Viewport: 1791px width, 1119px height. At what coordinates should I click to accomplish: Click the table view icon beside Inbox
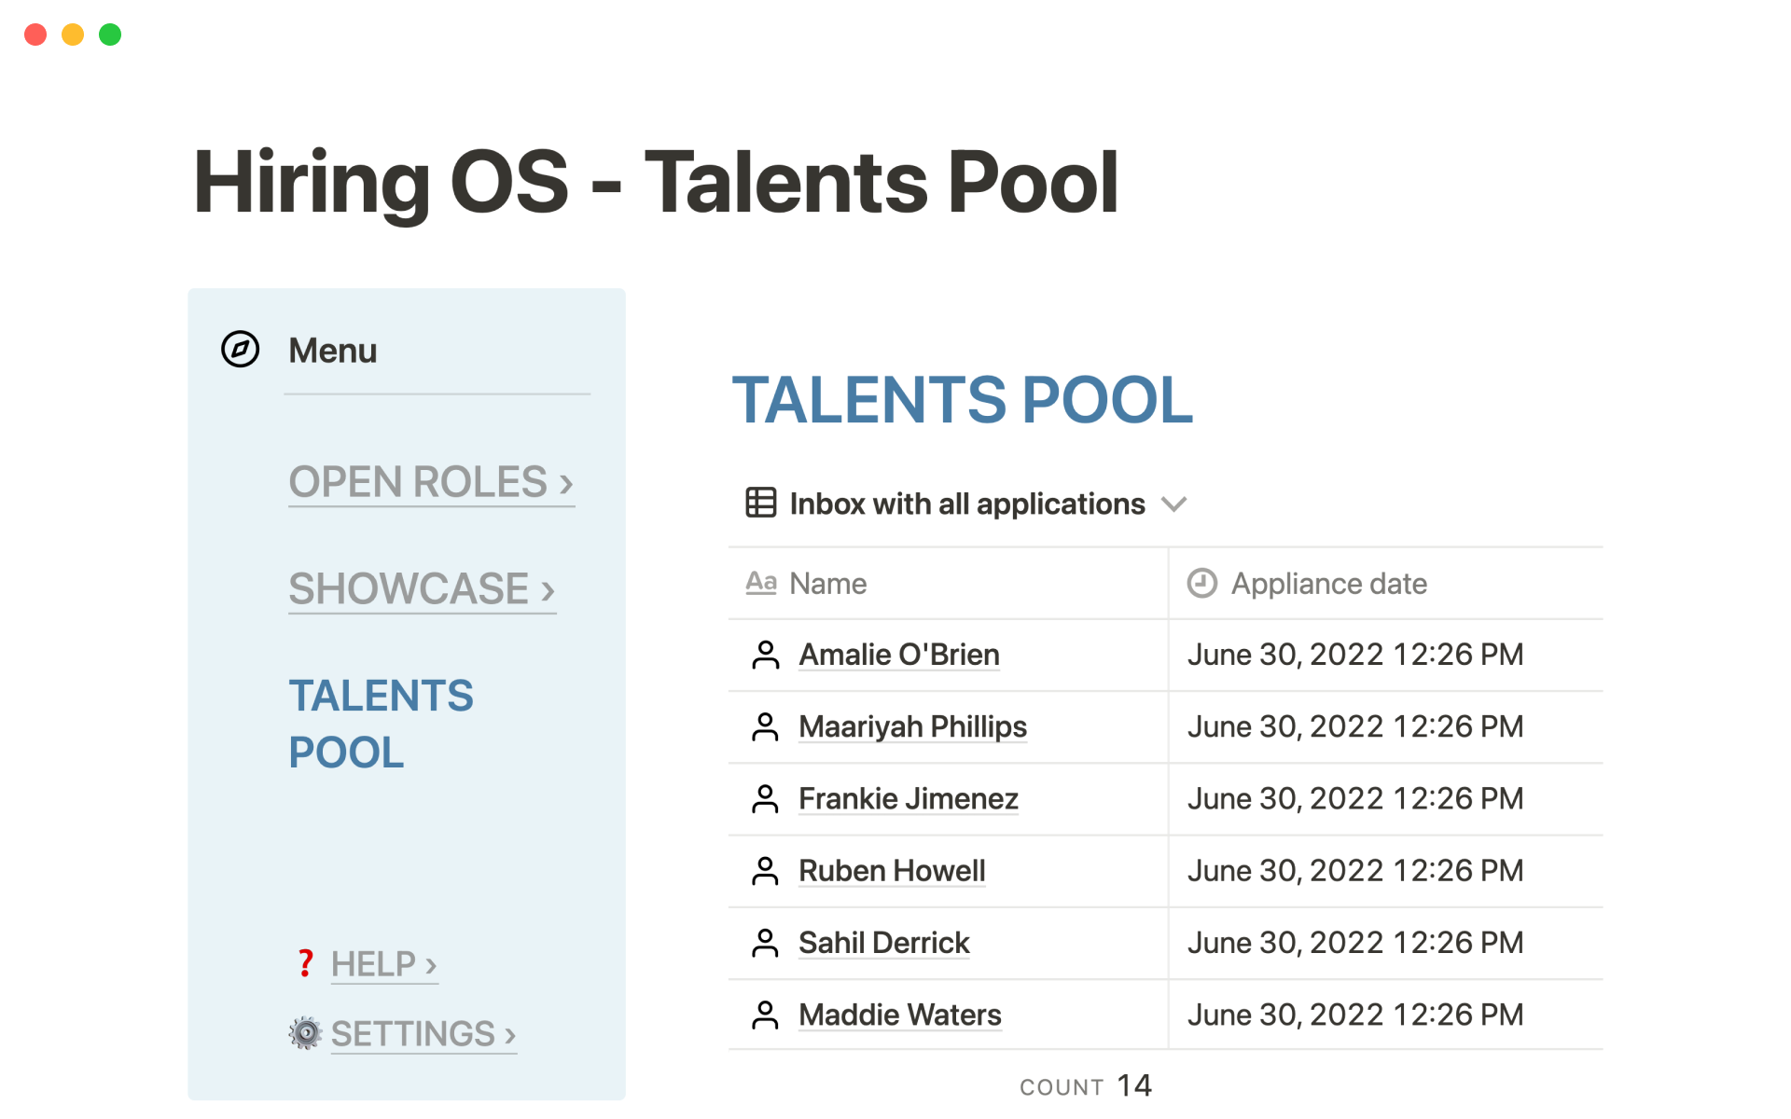click(760, 503)
